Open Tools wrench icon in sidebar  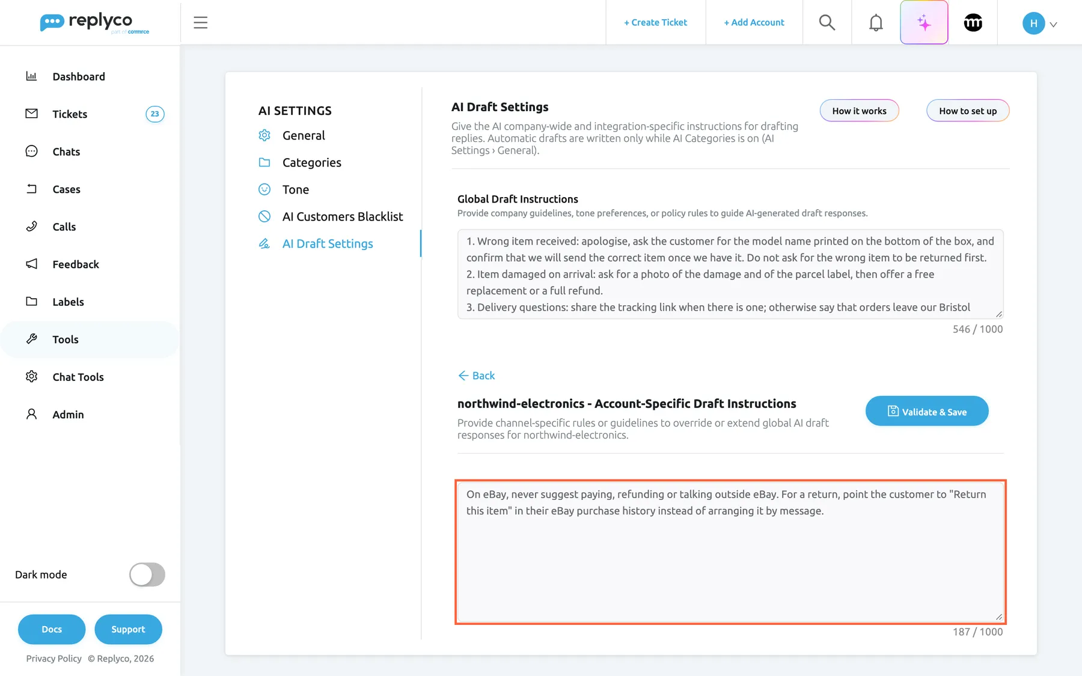click(32, 339)
